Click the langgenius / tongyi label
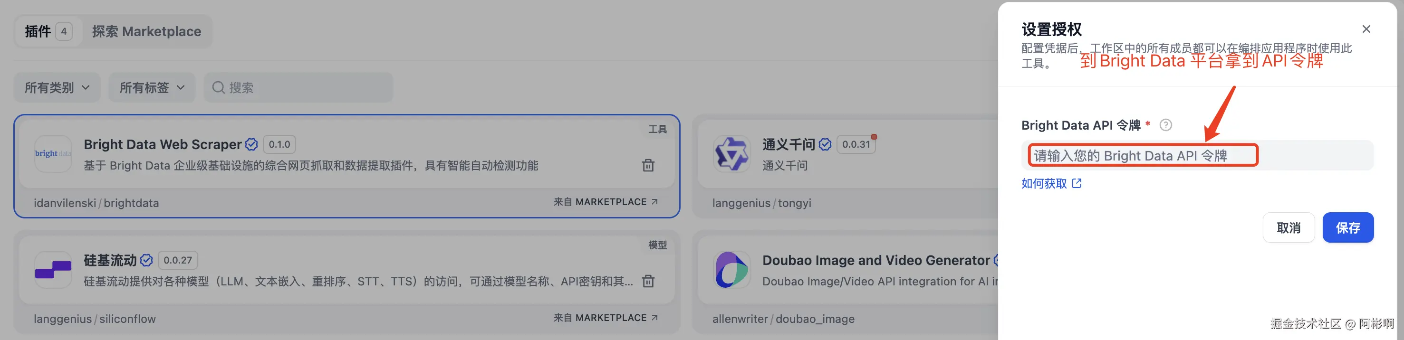This screenshot has height=340, width=1404. coord(761,203)
